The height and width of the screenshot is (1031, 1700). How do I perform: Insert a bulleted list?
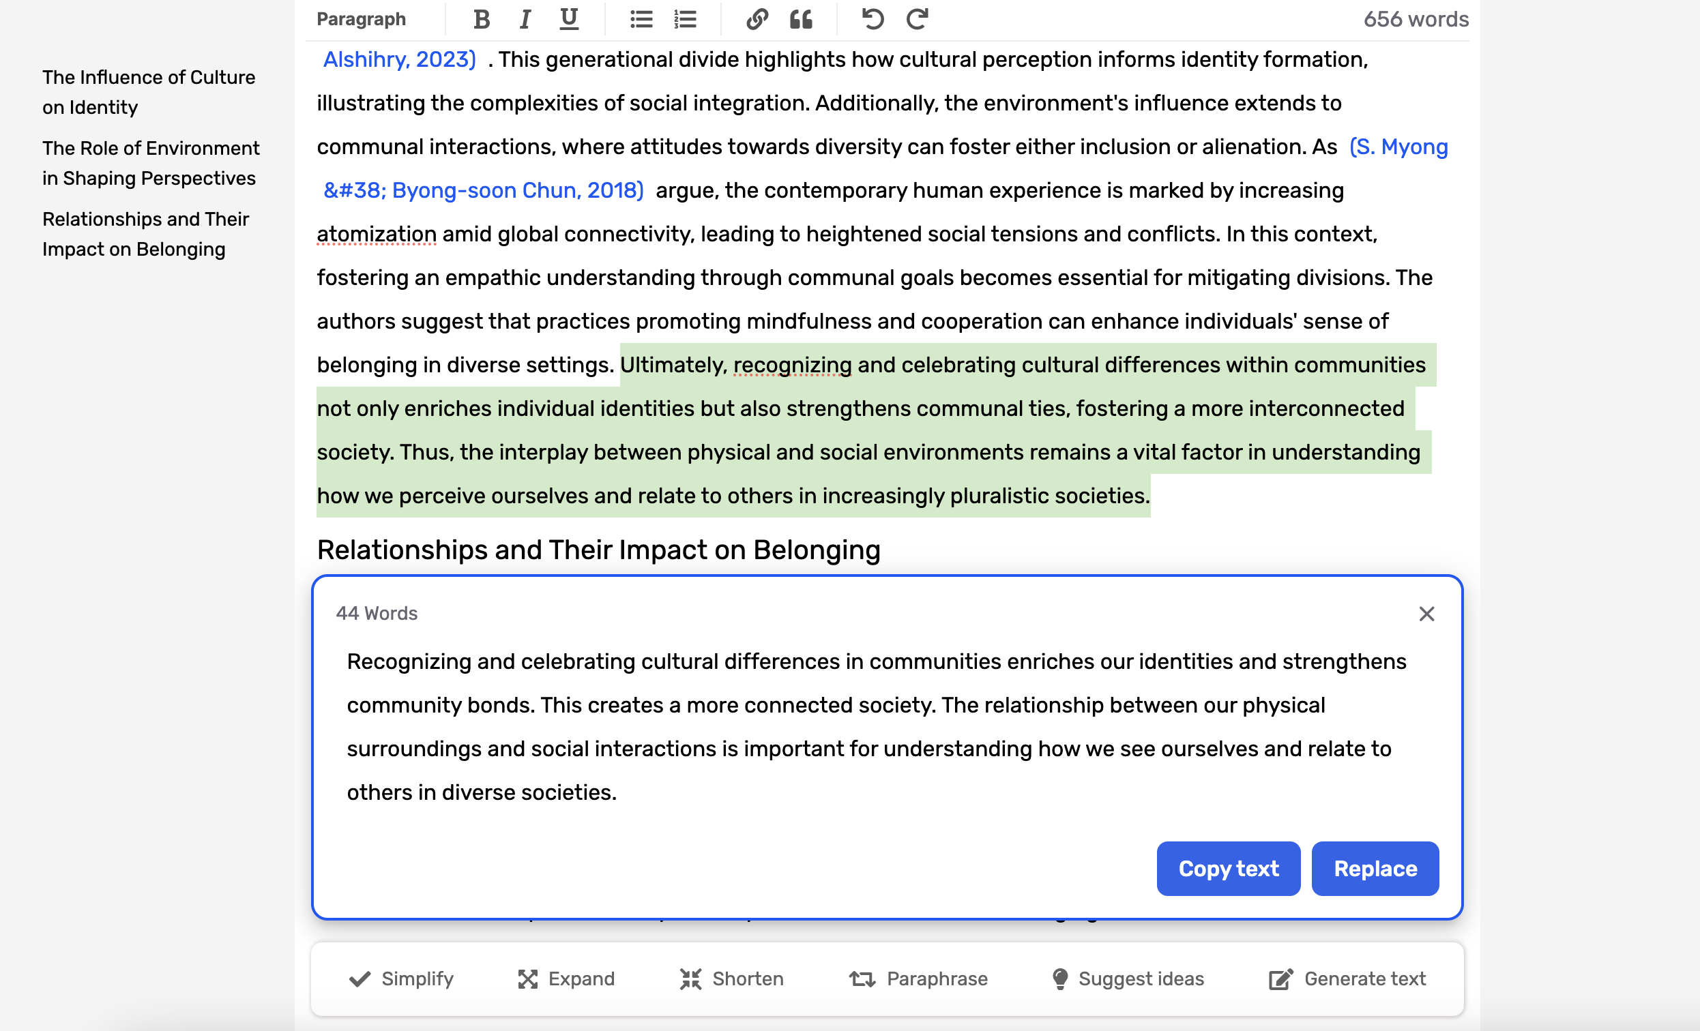(x=641, y=19)
